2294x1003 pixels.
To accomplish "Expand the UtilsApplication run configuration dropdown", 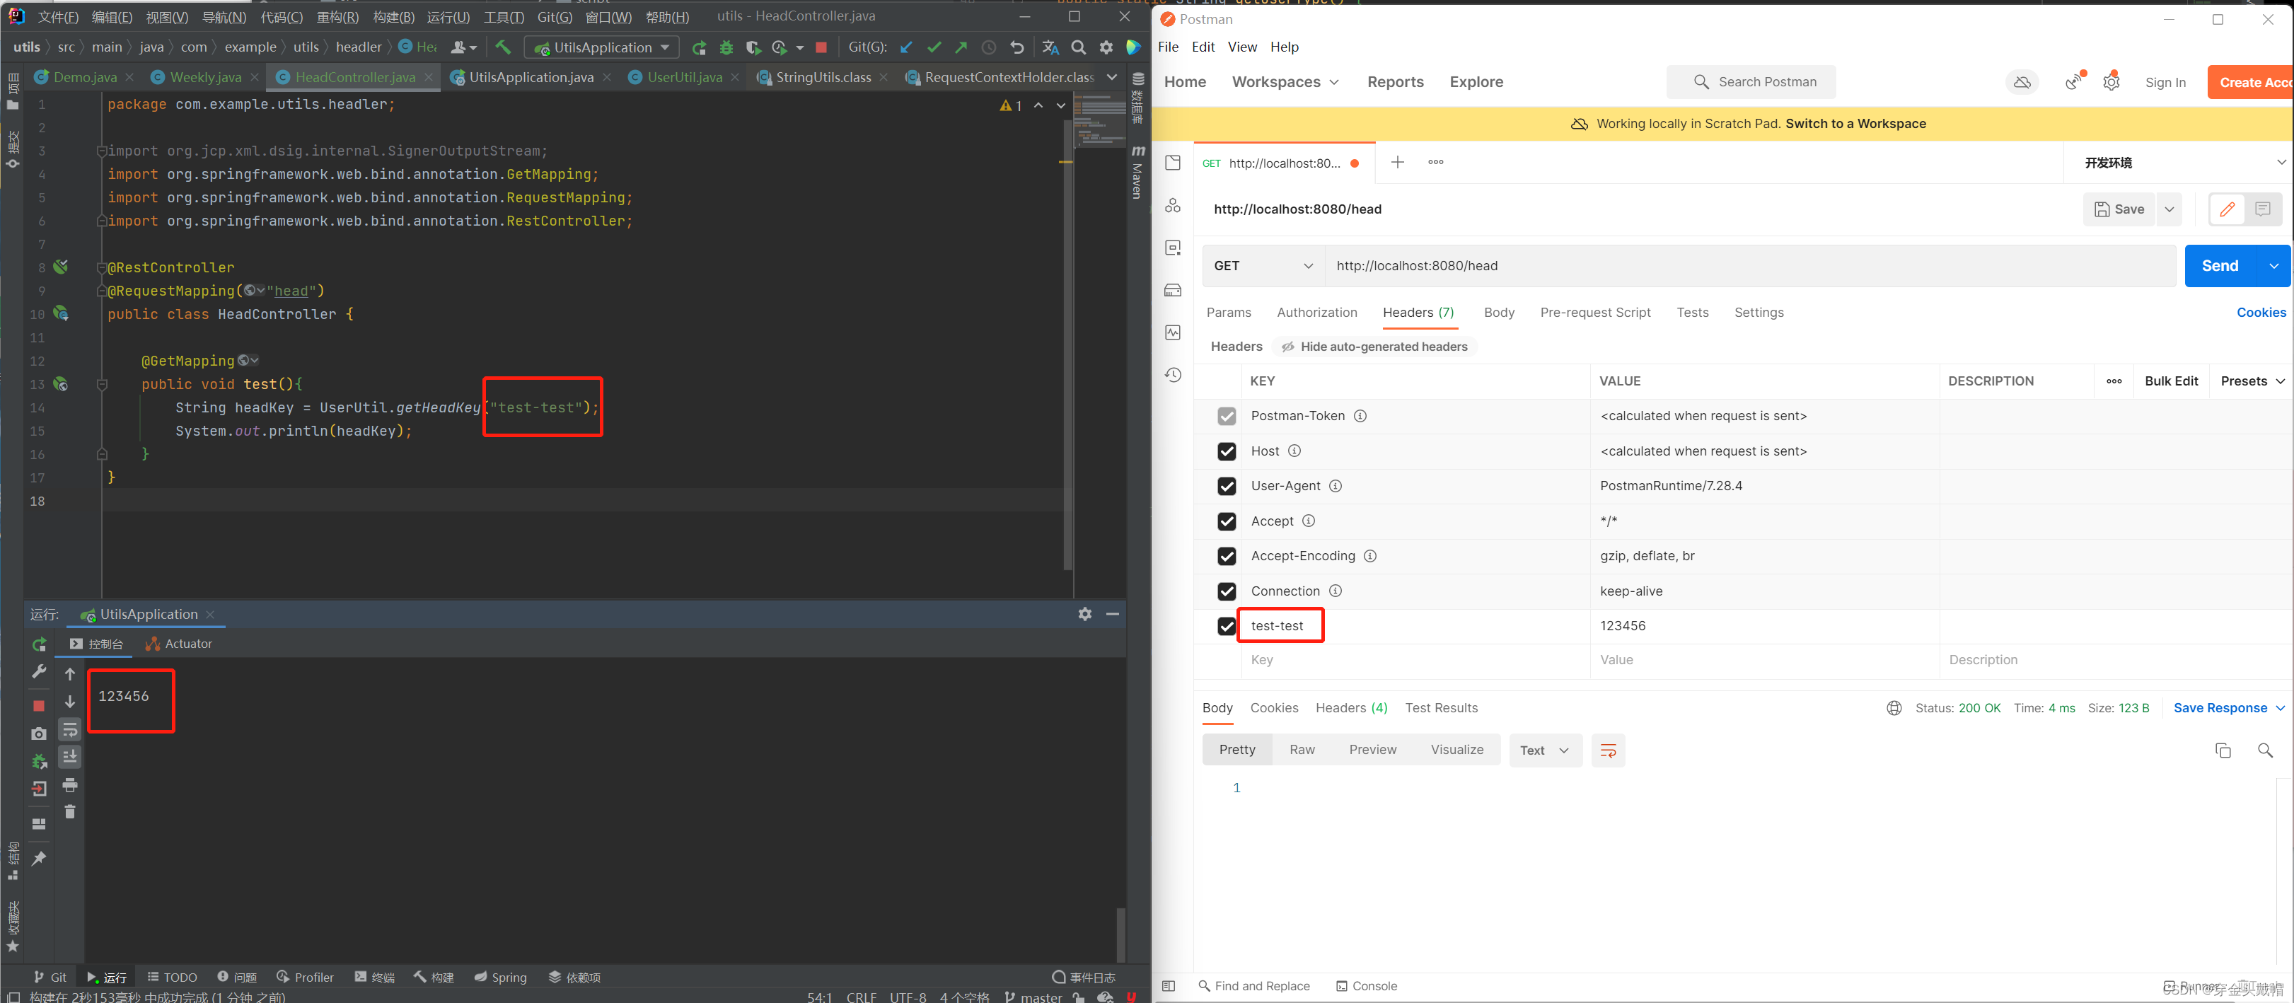I will coord(665,47).
